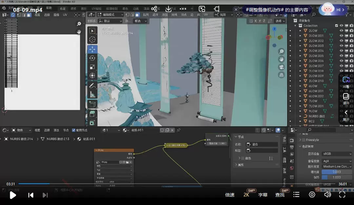Open the volume speaker control

[327, 195]
